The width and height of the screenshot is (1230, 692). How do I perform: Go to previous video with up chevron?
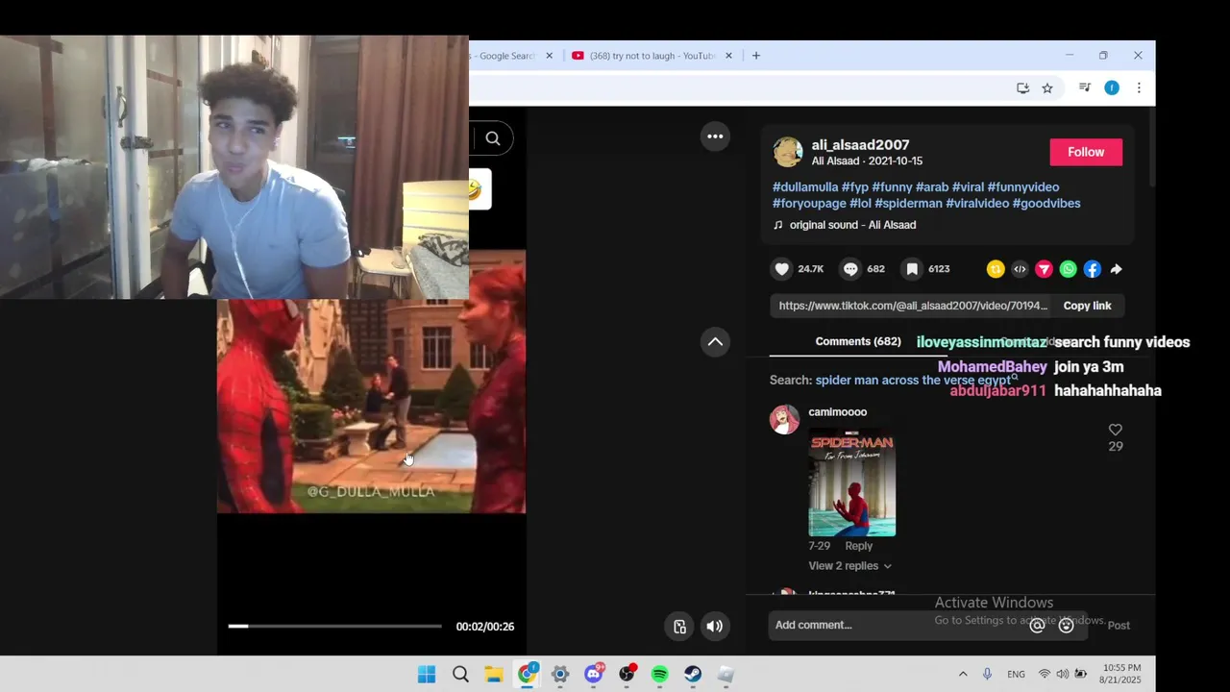[x=715, y=342]
